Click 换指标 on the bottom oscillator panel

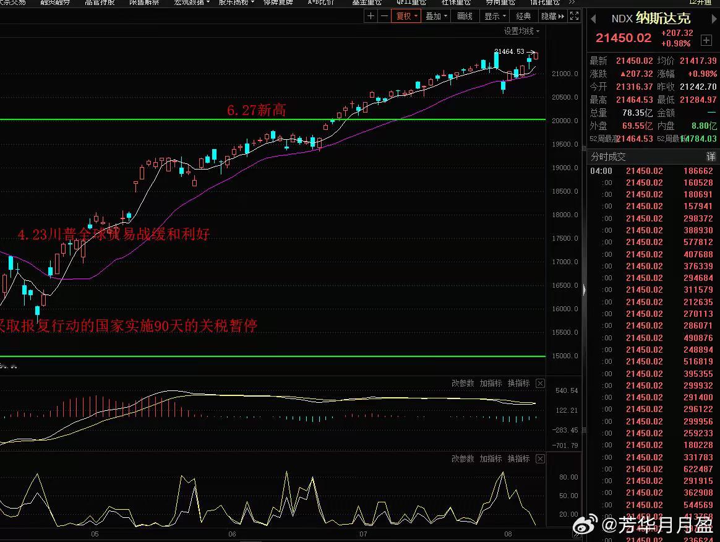pyautogui.click(x=519, y=458)
